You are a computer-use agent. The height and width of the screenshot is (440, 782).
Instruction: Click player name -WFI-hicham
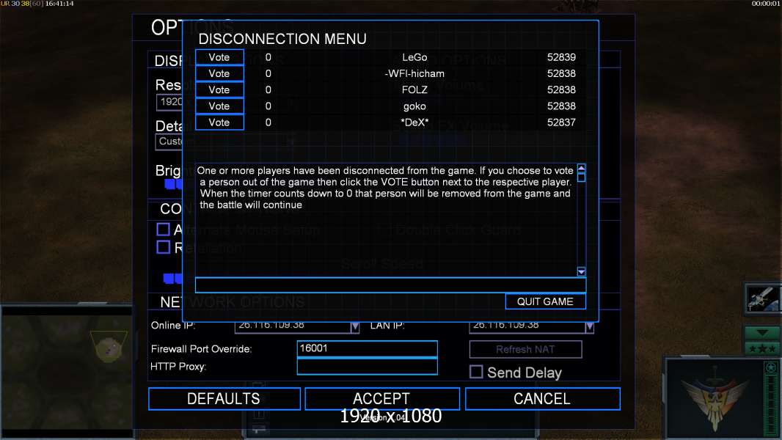(414, 74)
